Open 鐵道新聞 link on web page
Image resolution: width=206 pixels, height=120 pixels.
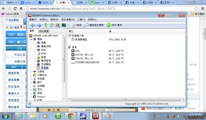[x=14, y=73]
